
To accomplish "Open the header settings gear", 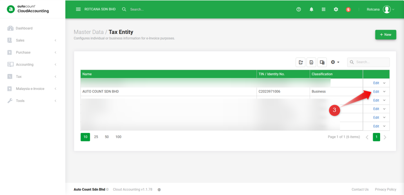I will pyautogui.click(x=336, y=9).
